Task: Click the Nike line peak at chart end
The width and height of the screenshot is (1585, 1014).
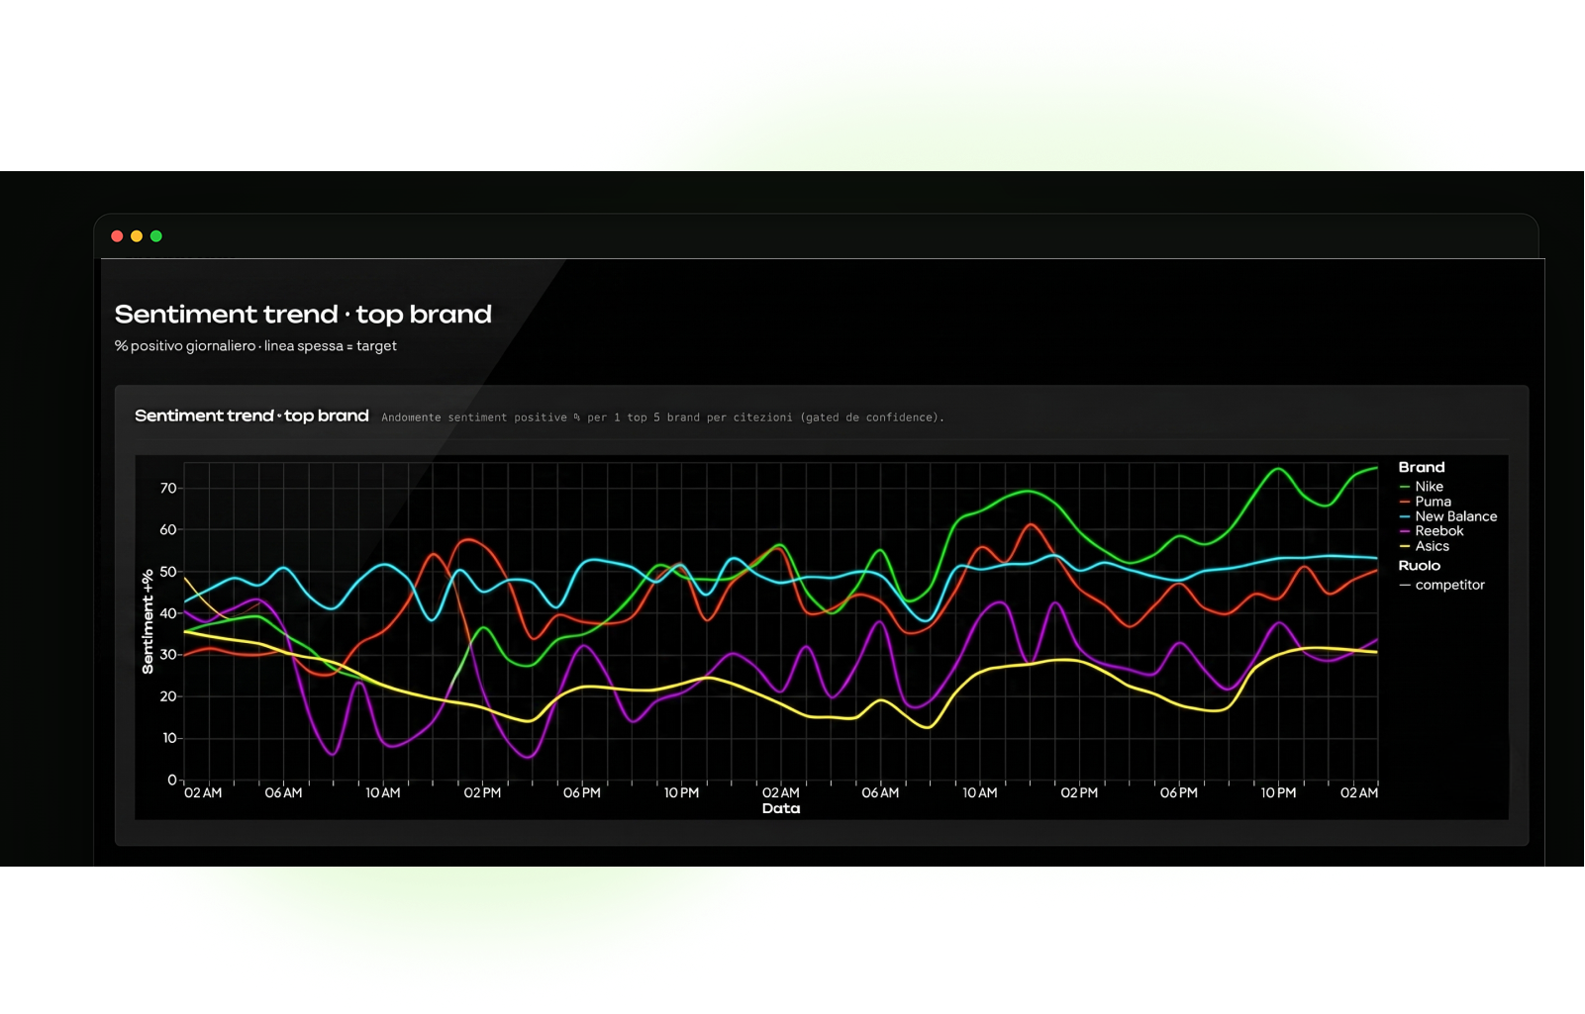Action: (1375, 468)
